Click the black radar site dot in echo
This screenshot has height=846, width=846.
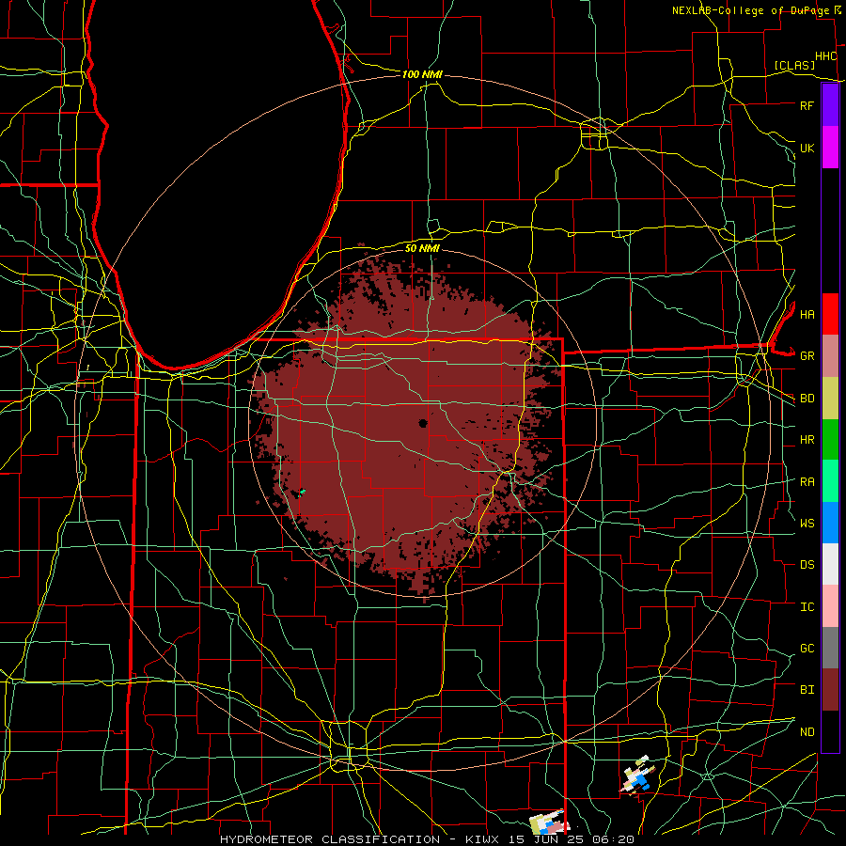point(423,423)
